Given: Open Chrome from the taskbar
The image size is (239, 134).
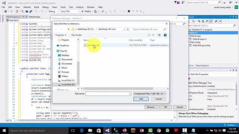Looking at the screenshot, I should coord(159,131).
